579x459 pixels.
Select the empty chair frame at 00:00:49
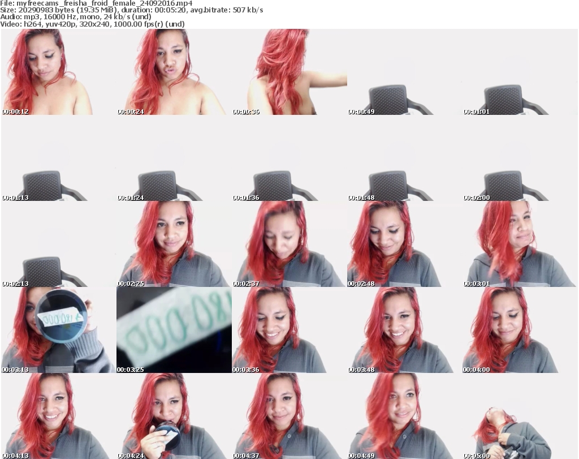click(405, 72)
